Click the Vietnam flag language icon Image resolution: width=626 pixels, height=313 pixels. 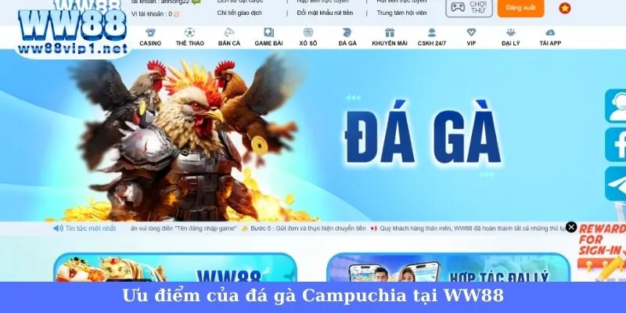pos(564,8)
